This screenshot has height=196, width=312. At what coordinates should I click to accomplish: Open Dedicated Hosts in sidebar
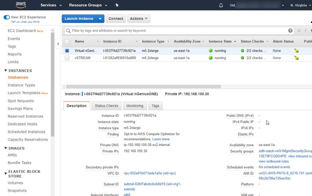tap(22, 124)
